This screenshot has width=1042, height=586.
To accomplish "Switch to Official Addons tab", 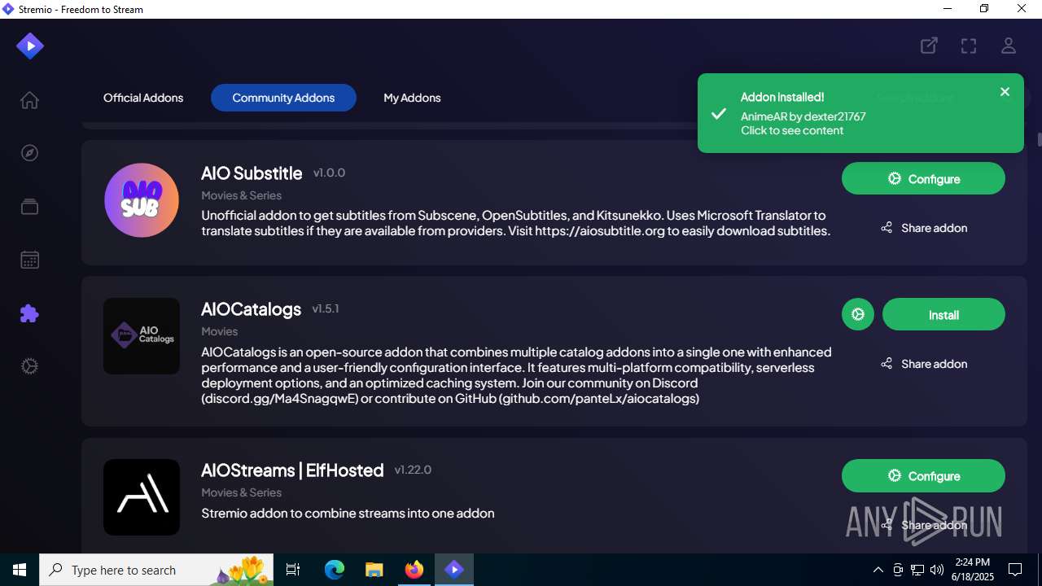I will click(143, 98).
